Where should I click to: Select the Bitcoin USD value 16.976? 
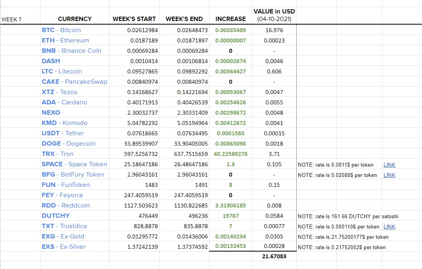point(274,30)
